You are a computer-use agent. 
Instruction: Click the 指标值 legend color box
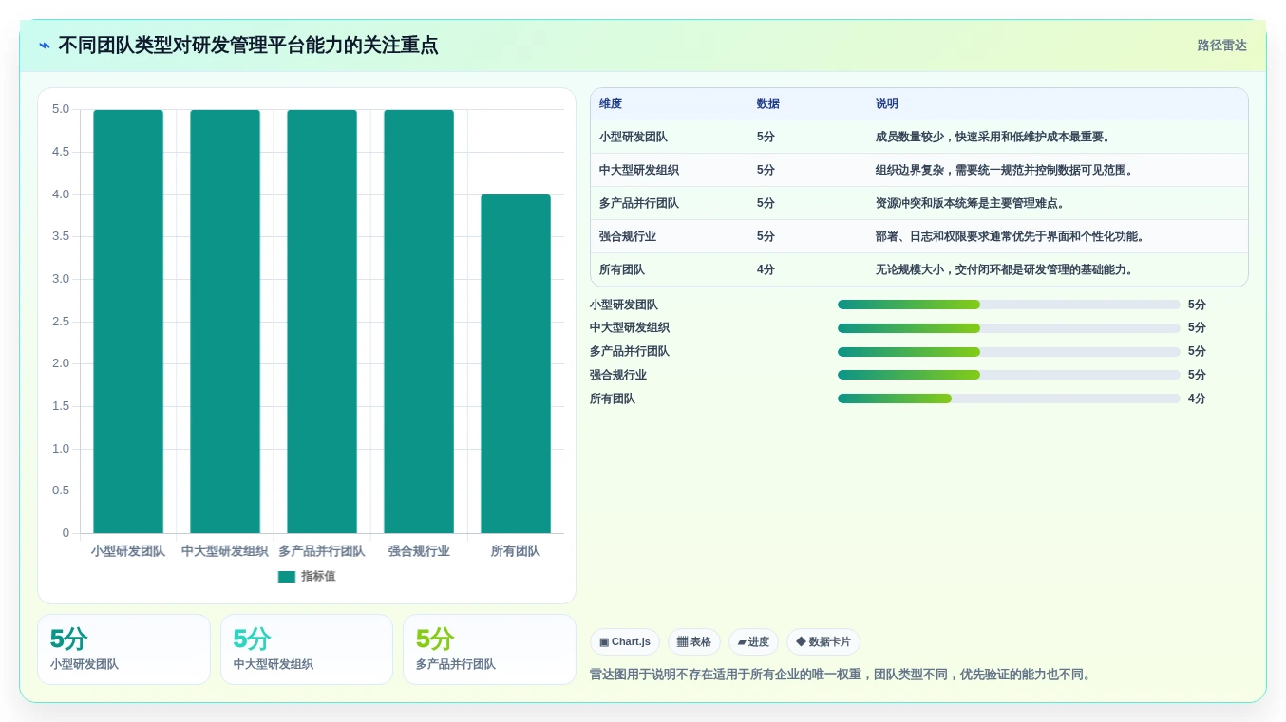click(x=287, y=577)
